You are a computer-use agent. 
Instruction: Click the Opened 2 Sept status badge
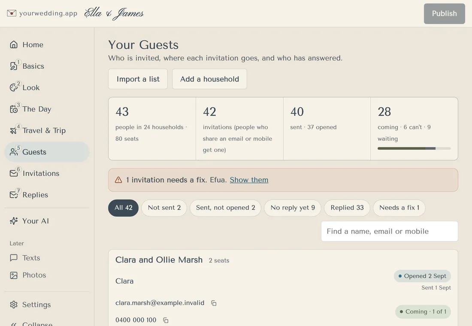click(x=422, y=276)
